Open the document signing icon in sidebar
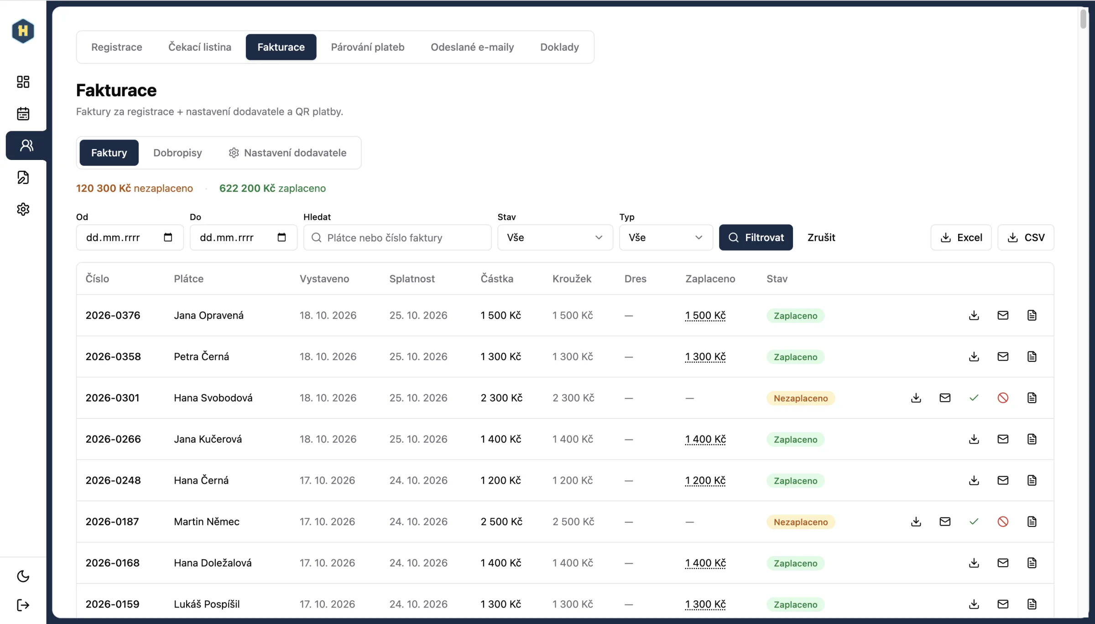1095x624 pixels. point(23,177)
